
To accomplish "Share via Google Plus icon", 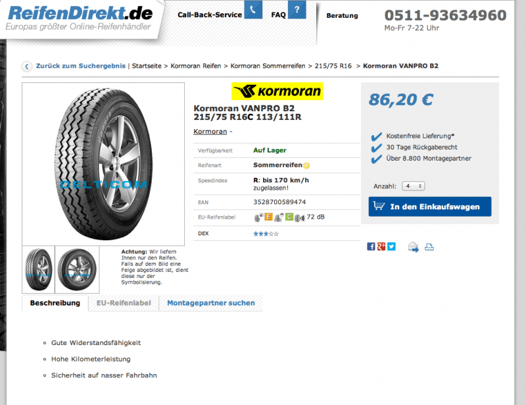I will pyautogui.click(x=381, y=246).
